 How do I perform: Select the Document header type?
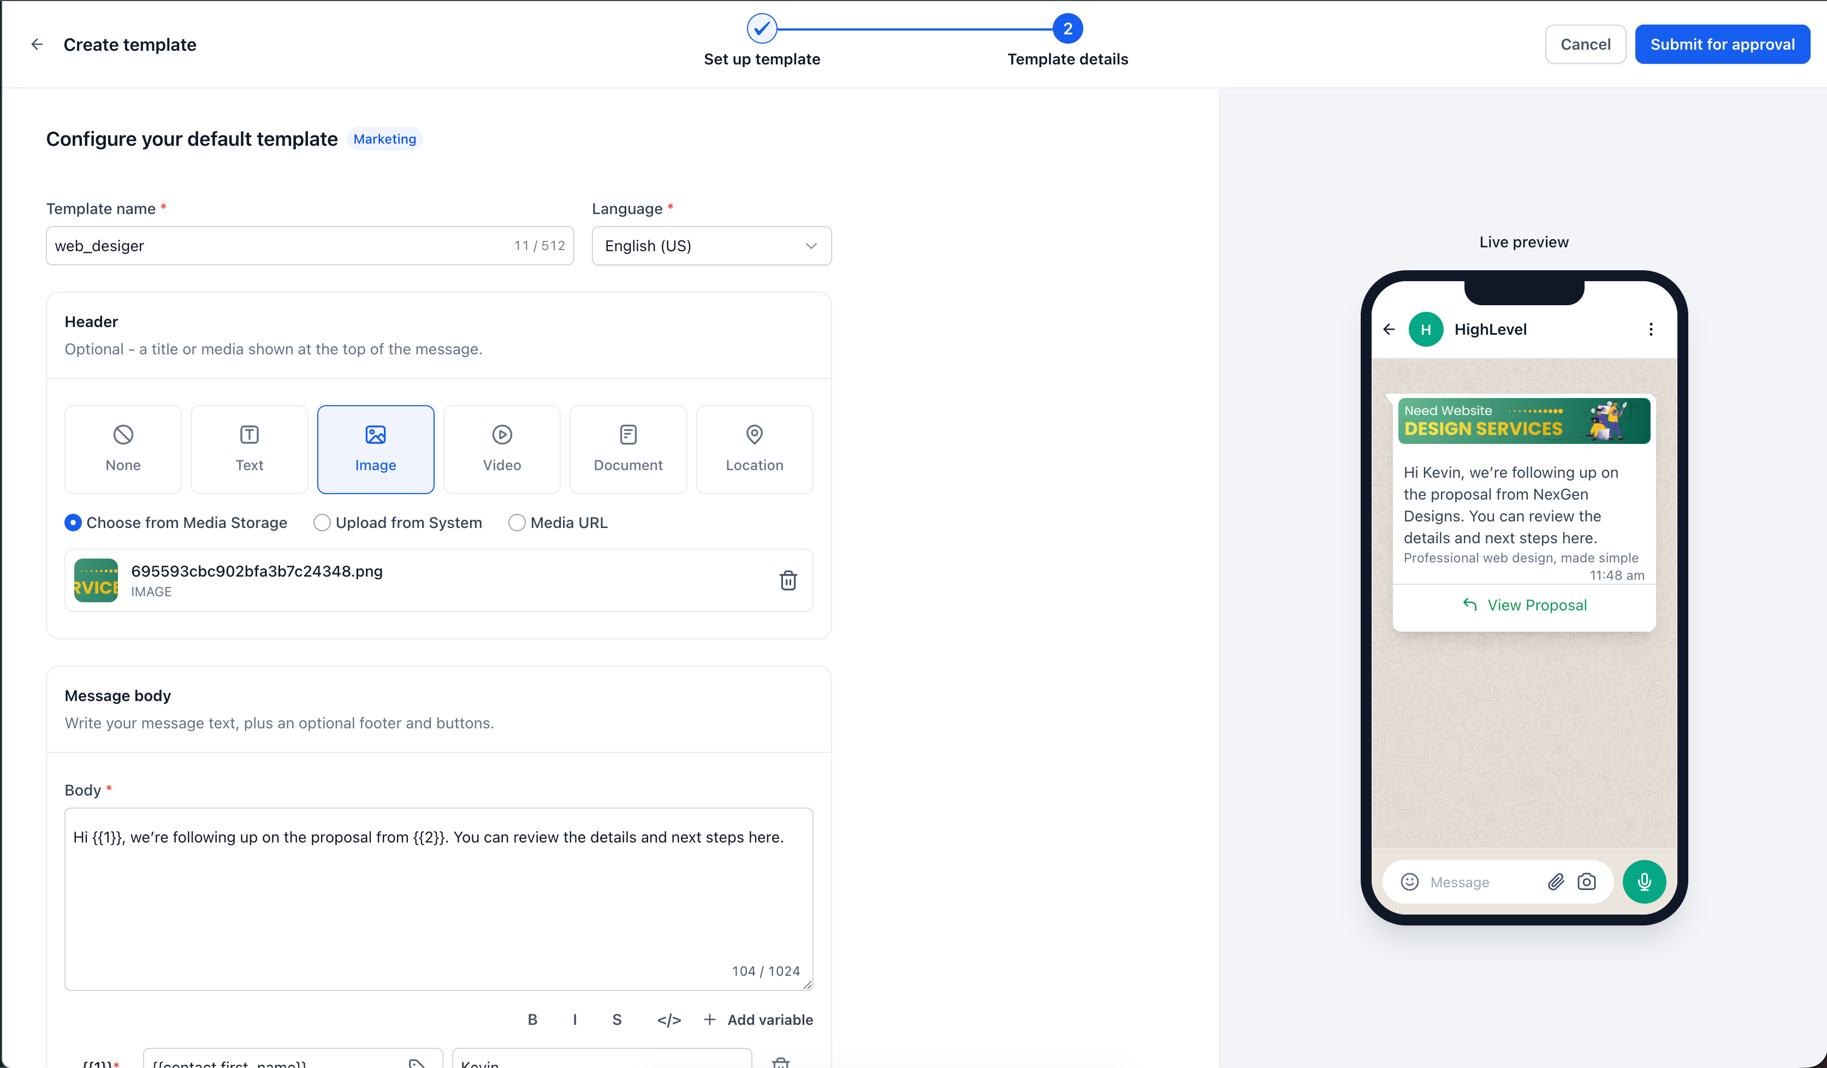pos(628,449)
